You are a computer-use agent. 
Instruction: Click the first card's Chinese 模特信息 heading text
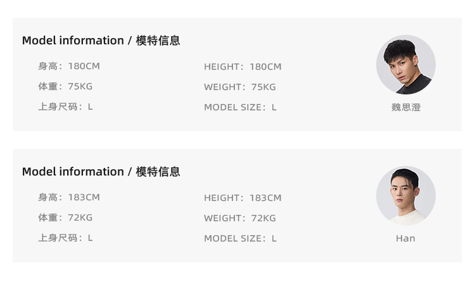pos(158,41)
